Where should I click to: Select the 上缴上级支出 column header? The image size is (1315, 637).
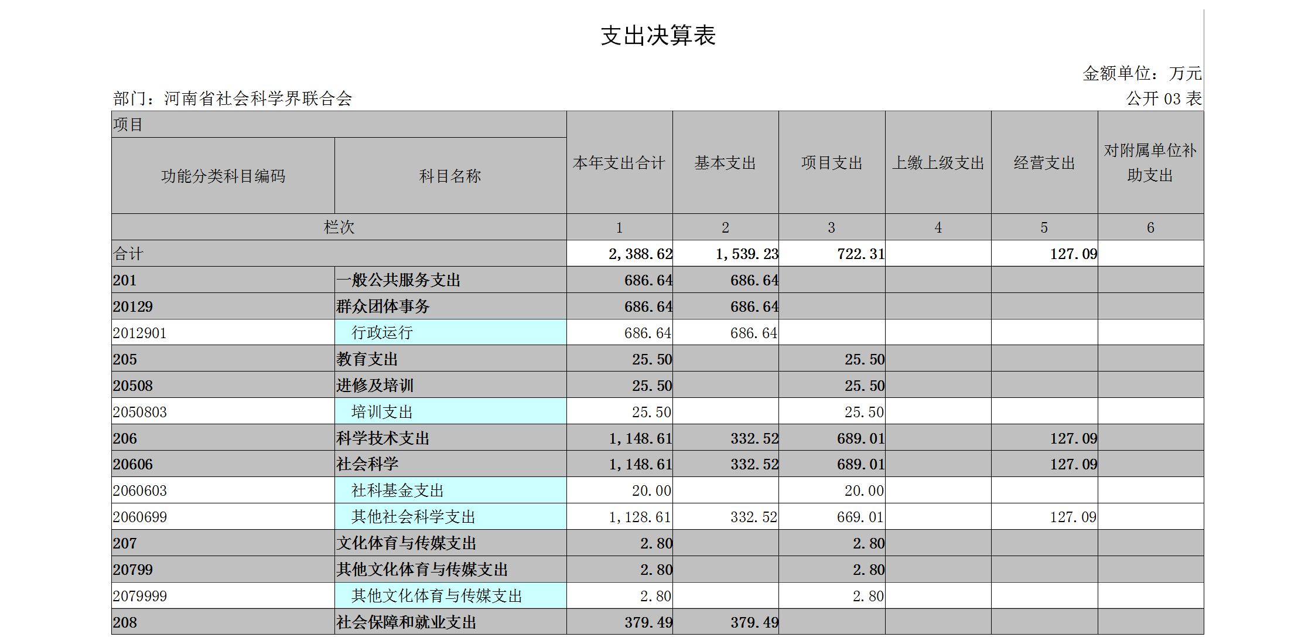[938, 162]
